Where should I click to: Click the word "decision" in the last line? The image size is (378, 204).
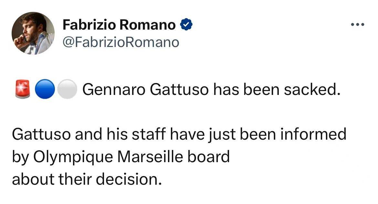point(133,180)
